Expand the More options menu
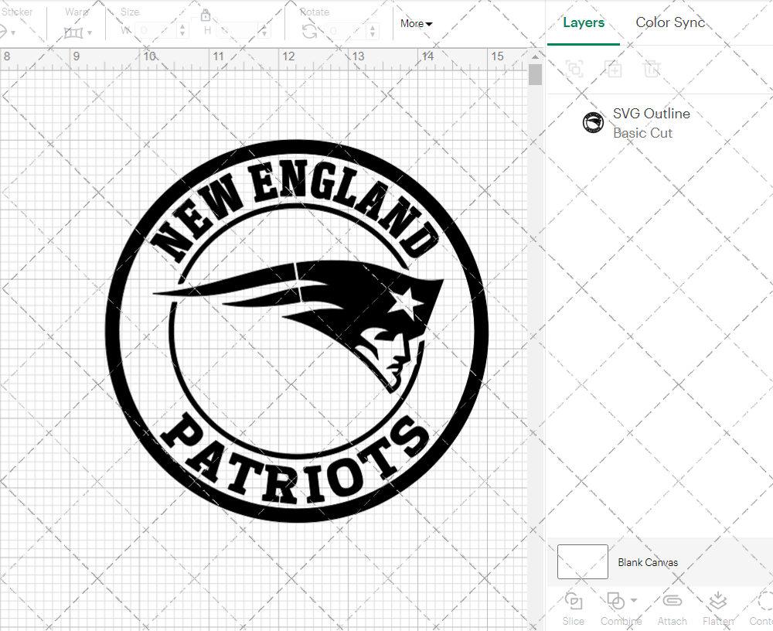This screenshot has height=631, width=773. (416, 23)
